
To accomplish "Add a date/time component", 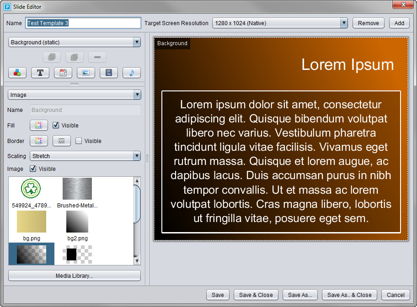I will [63, 73].
